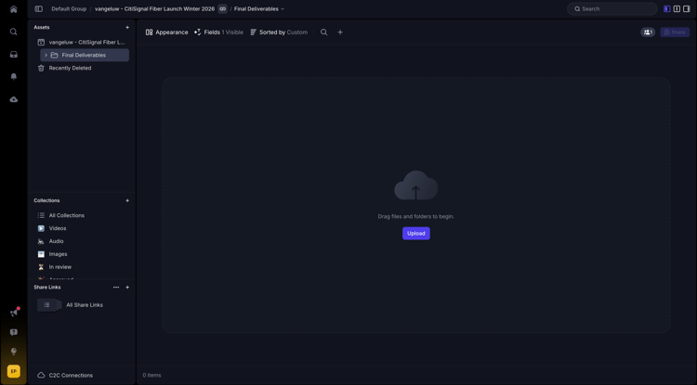Screen dimensions: 697x385
Task: Open the In review collection
Action: coord(60,266)
